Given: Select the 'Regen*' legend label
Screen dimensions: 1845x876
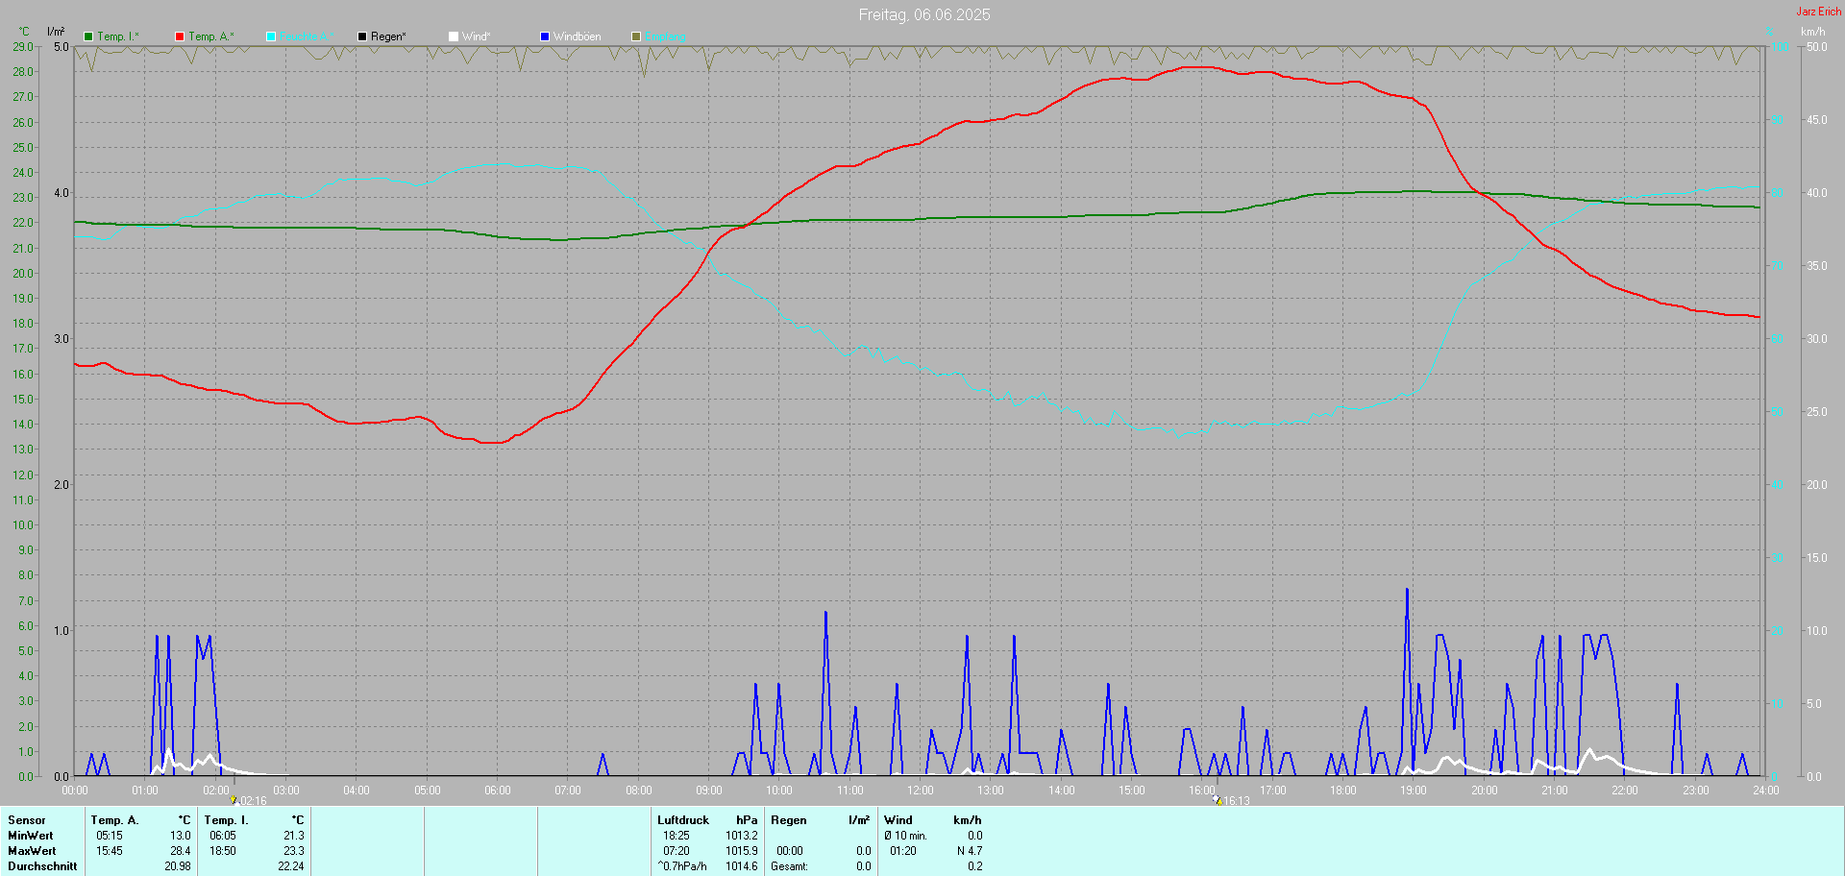Looking at the screenshot, I should [x=388, y=36].
